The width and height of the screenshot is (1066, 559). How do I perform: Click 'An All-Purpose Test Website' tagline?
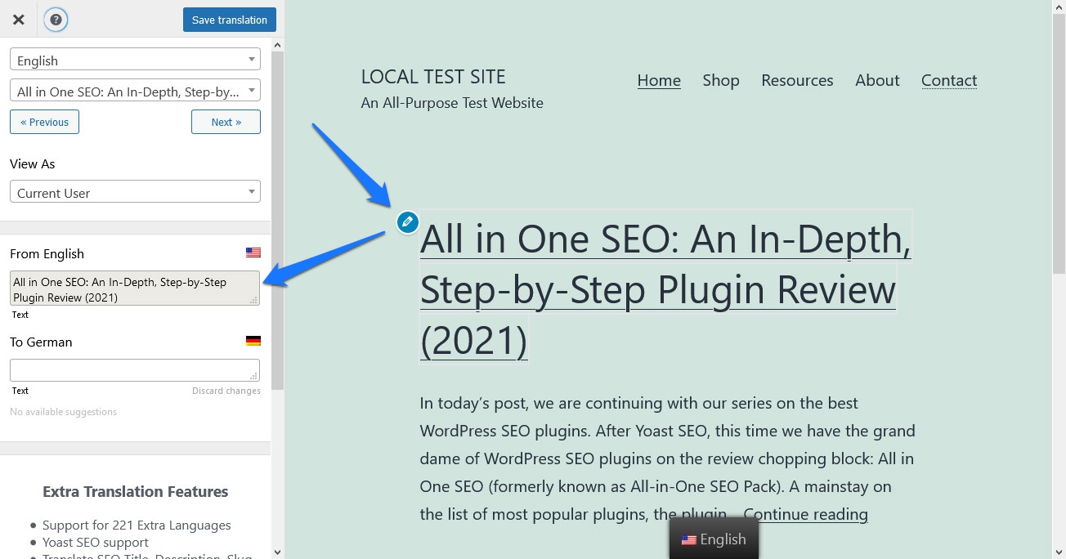pyautogui.click(x=452, y=102)
